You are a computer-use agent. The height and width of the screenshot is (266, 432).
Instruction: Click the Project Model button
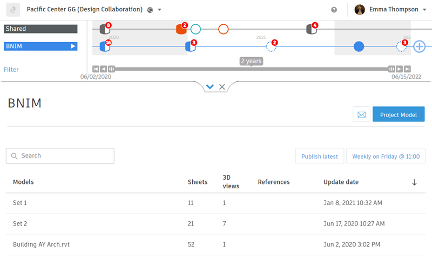coord(399,114)
